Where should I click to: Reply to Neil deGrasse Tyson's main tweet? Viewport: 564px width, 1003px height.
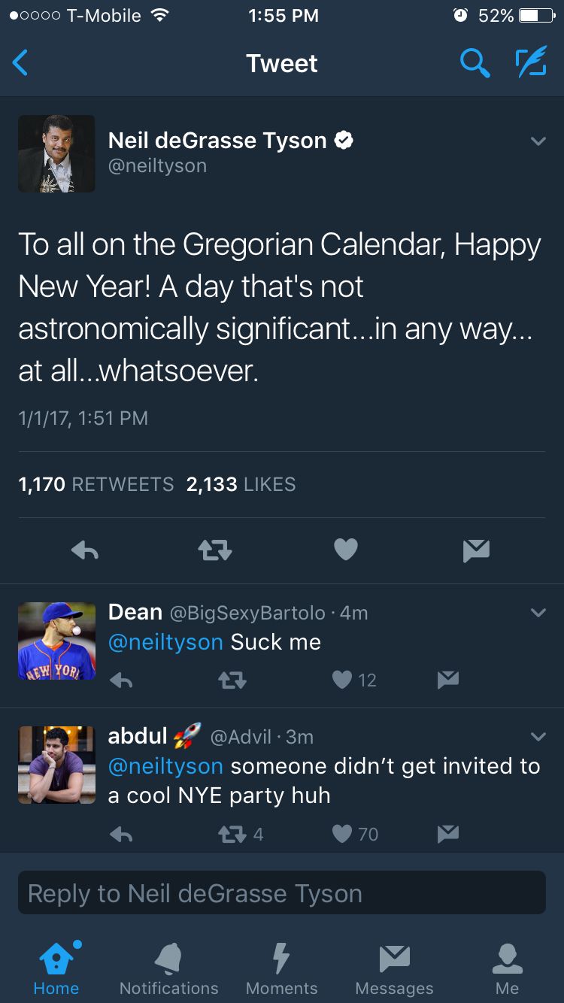pyautogui.click(x=84, y=551)
